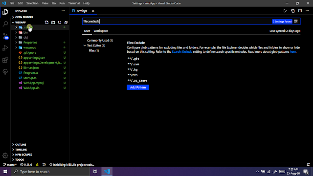Open the File menu
The height and width of the screenshot is (176, 313).
[12, 3]
